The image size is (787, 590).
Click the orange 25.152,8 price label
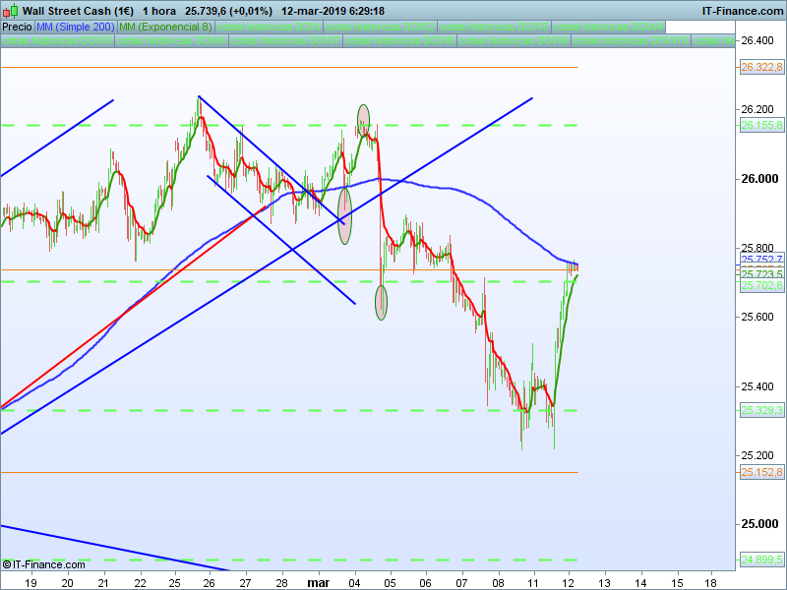click(761, 472)
